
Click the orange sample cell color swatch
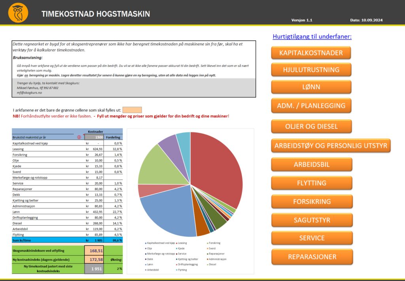(132, 109)
